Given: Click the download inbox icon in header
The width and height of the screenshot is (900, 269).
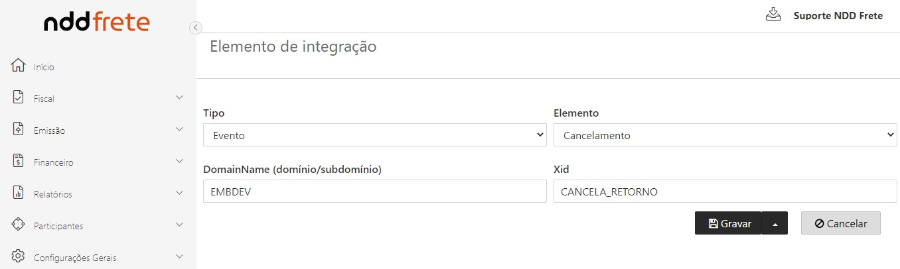Looking at the screenshot, I should coord(773,15).
